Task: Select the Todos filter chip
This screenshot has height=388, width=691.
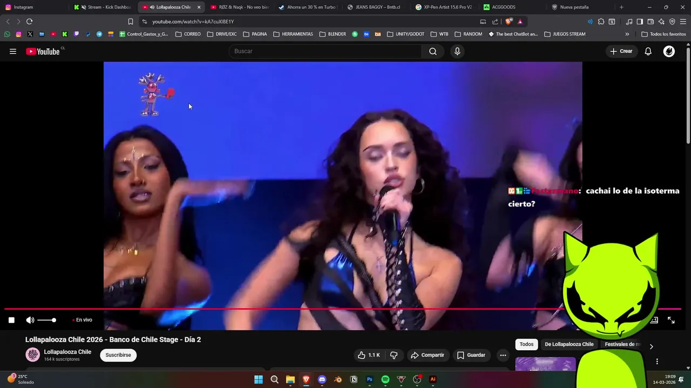Action: point(526,344)
